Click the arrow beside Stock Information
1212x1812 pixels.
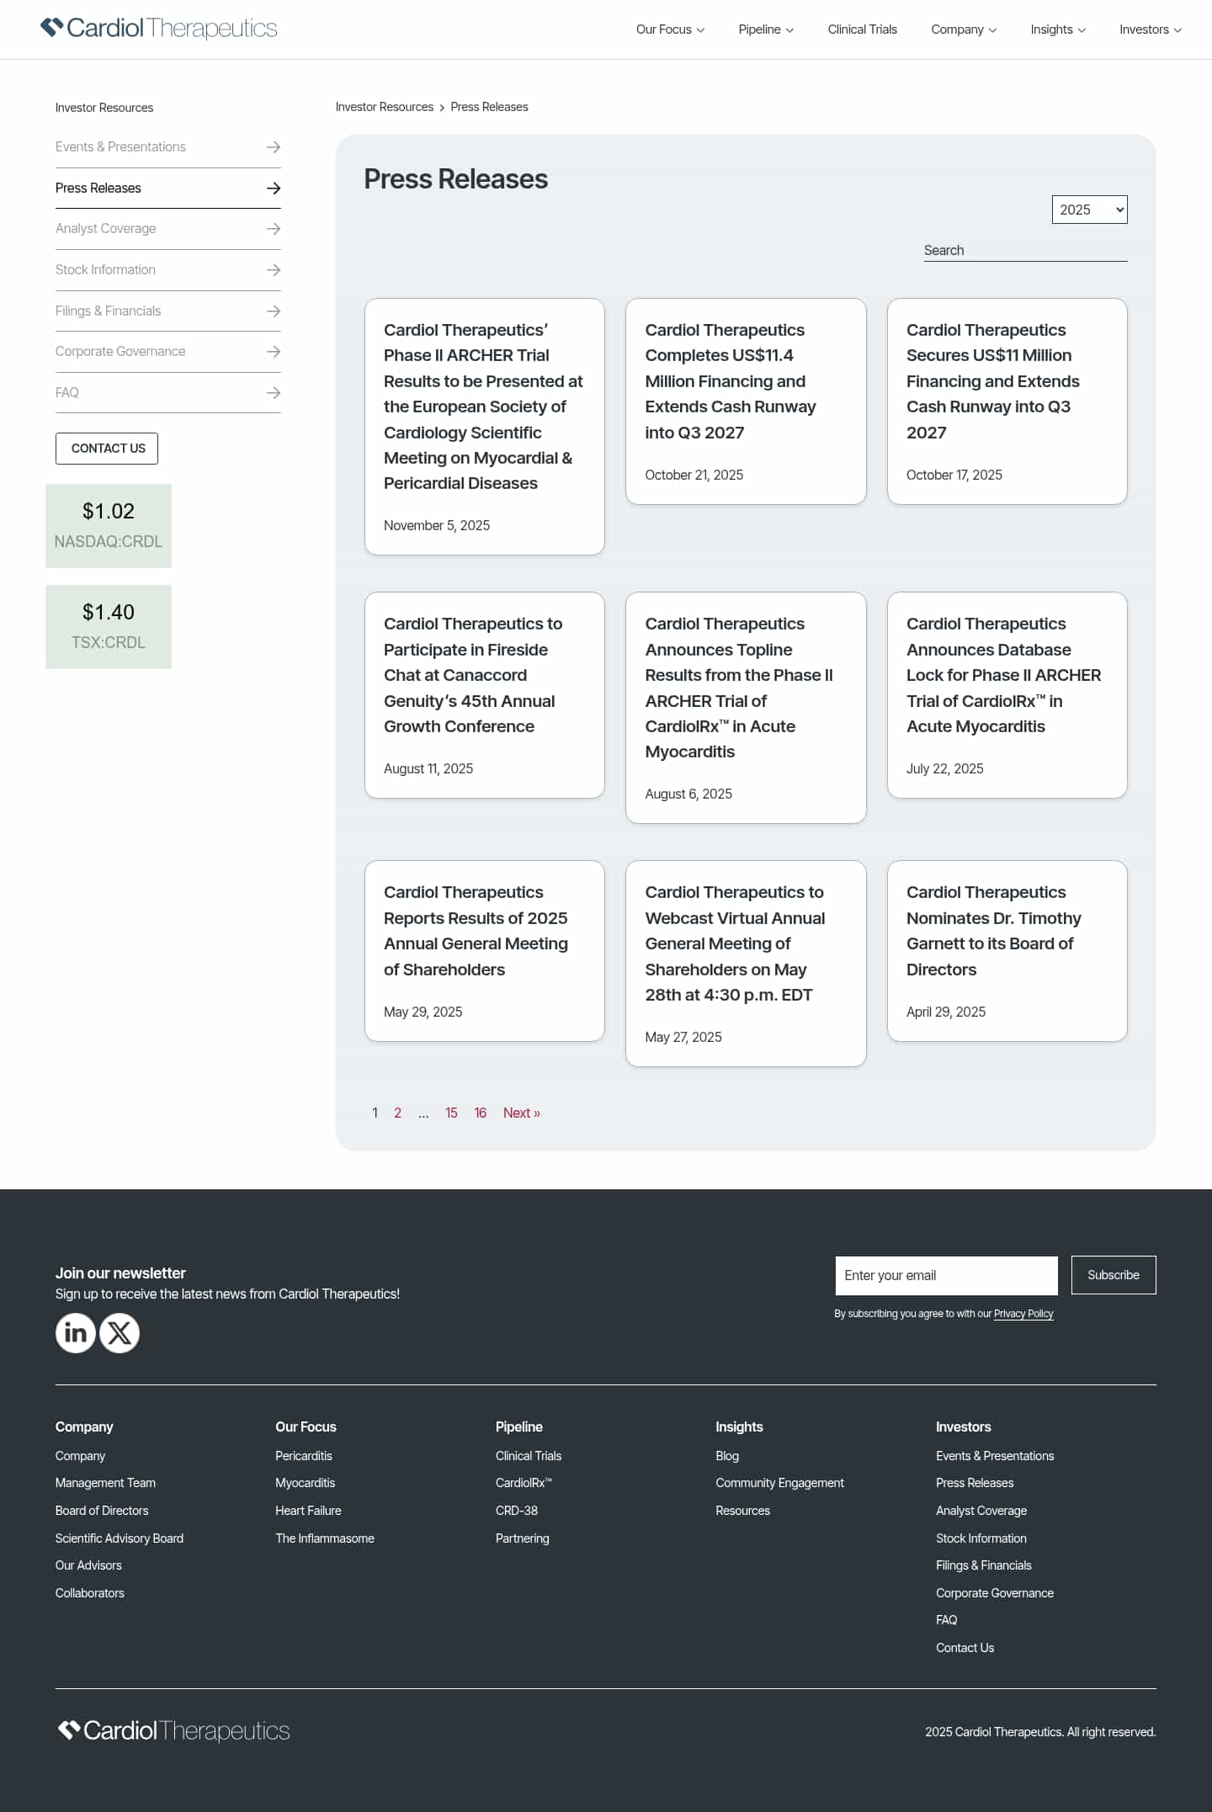click(273, 270)
